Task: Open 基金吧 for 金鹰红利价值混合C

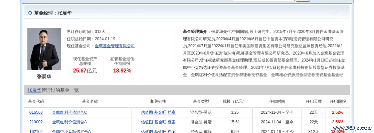Action: point(160,112)
